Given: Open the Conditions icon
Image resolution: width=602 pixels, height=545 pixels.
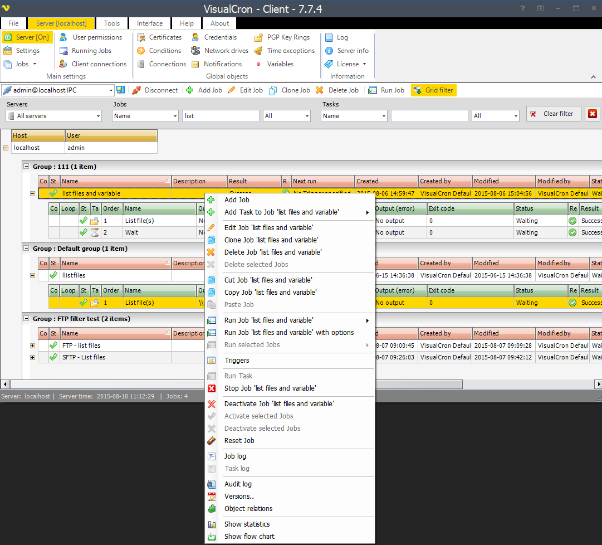Looking at the screenshot, I should click(x=141, y=51).
